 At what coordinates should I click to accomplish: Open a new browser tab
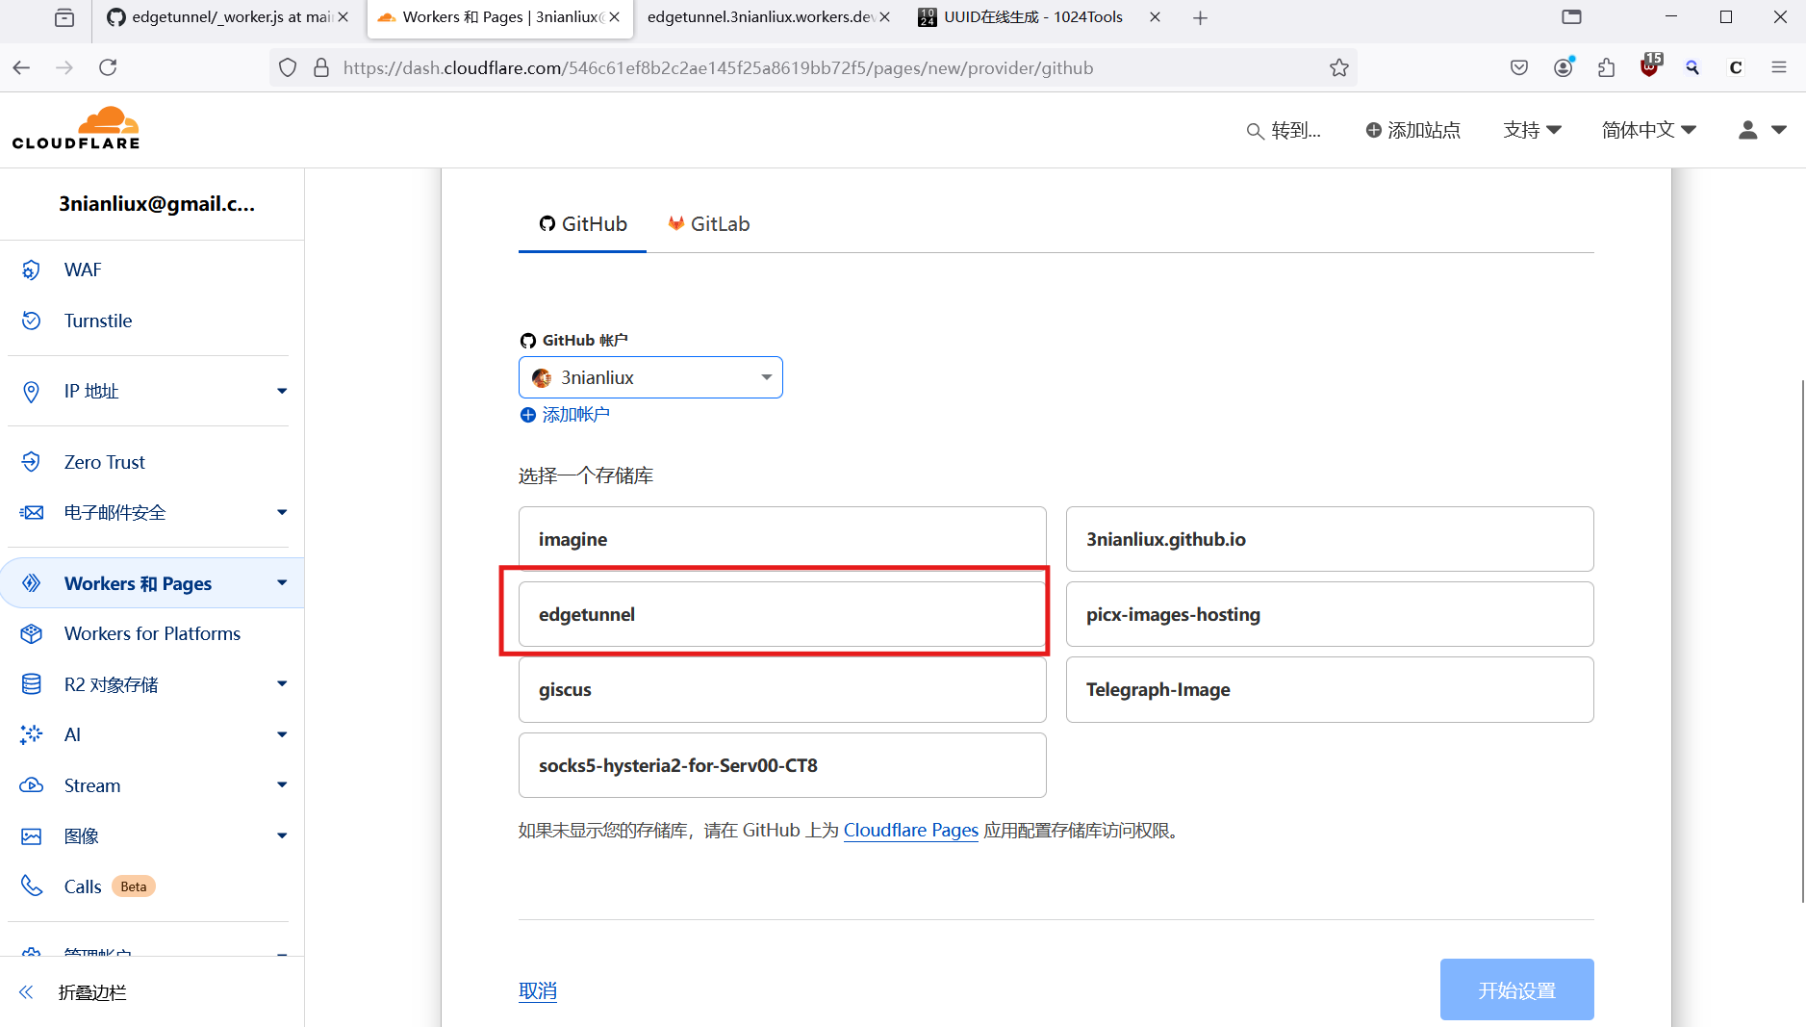(x=1200, y=17)
